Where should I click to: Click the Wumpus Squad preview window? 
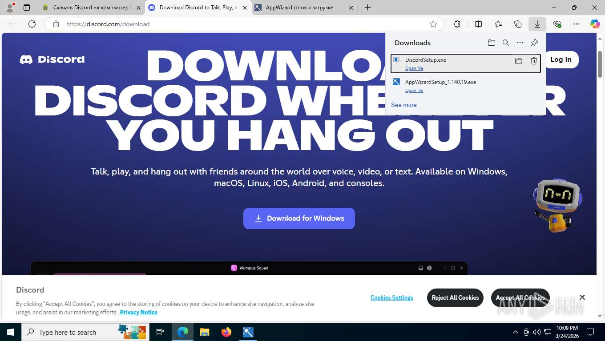click(x=249, y=268)
